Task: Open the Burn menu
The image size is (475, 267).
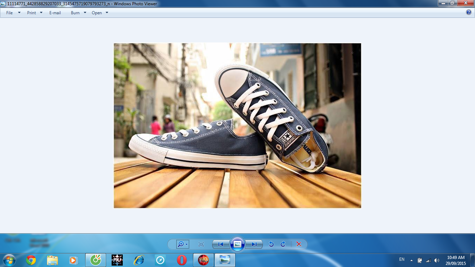Action: [x=75, y=13]
